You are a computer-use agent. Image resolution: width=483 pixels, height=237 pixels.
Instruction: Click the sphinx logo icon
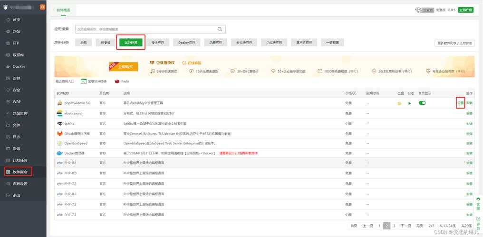coord(60,124)
